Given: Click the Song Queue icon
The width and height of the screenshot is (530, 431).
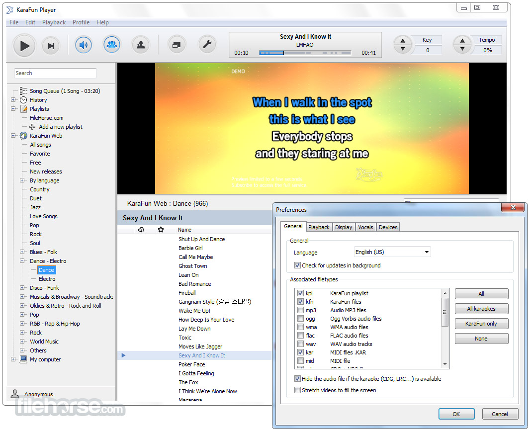Looking at the screenshot, I should [x=23, y=91].
